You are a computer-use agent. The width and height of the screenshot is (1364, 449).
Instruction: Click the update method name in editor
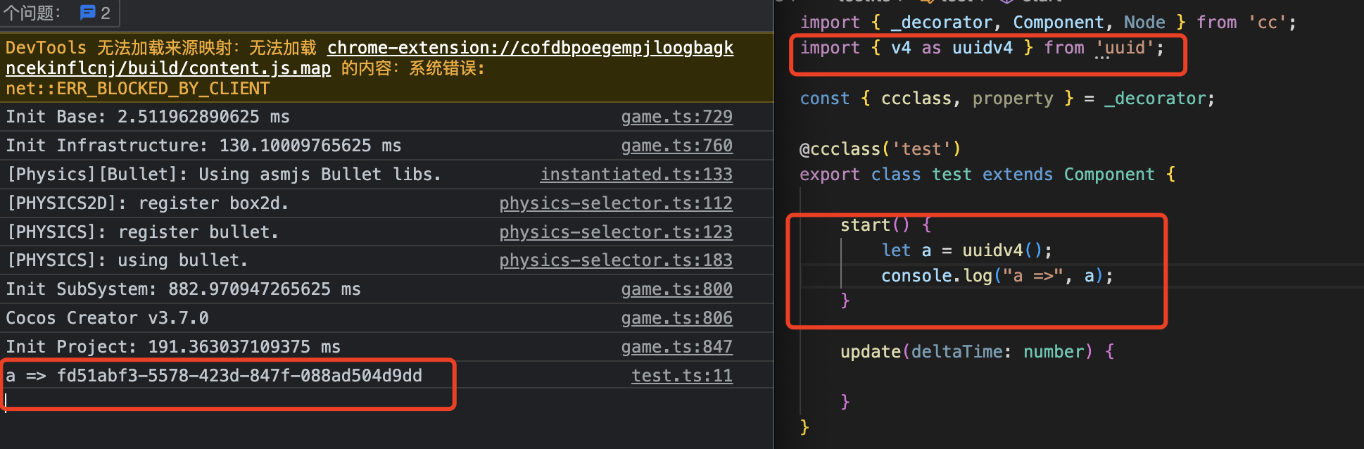[870, 352]
